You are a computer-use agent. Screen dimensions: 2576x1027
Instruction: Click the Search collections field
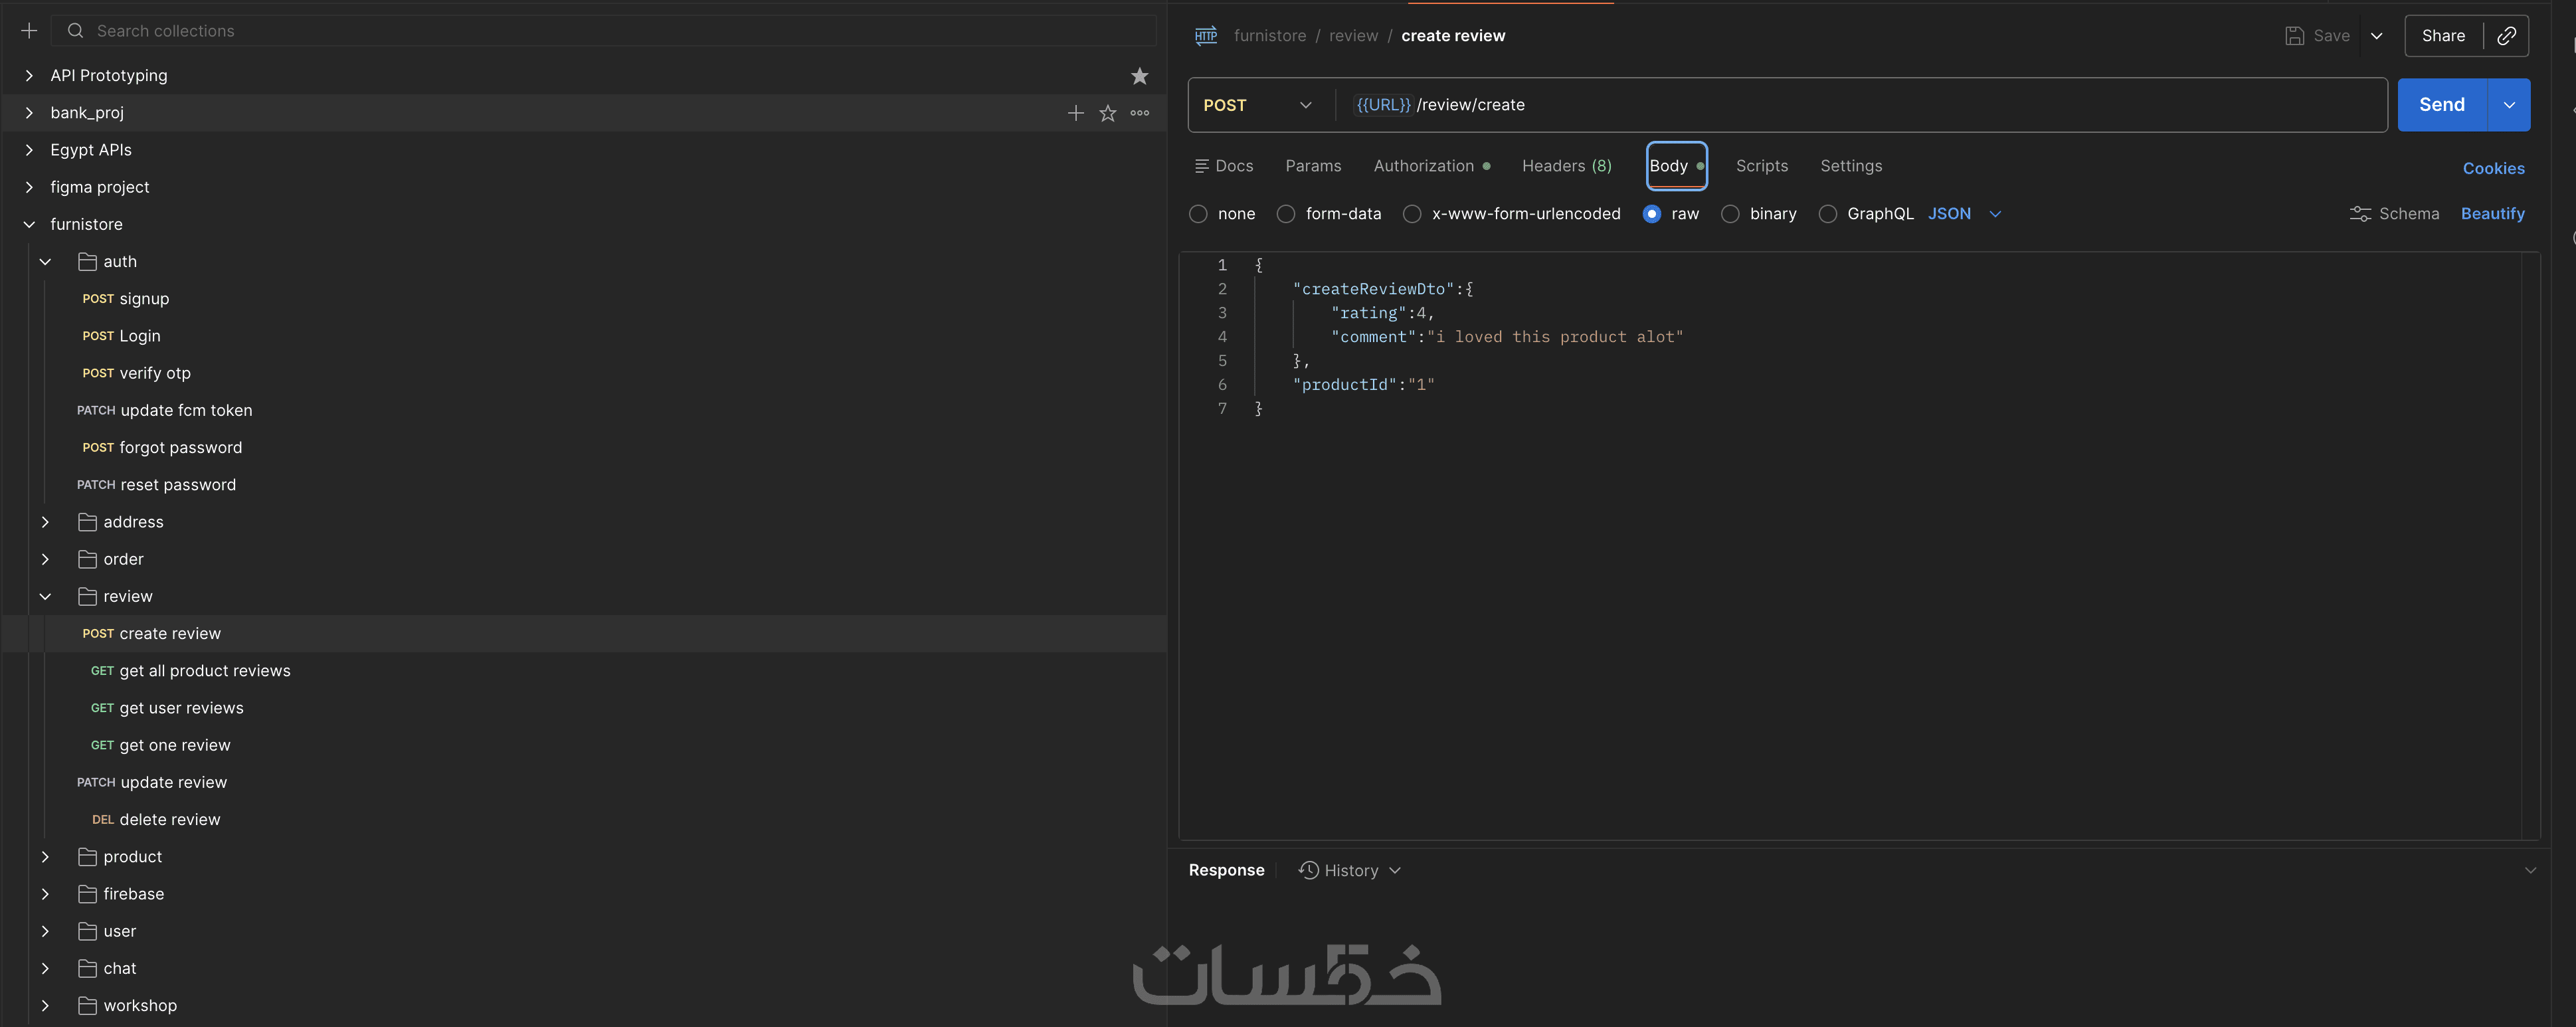point(600,31)
